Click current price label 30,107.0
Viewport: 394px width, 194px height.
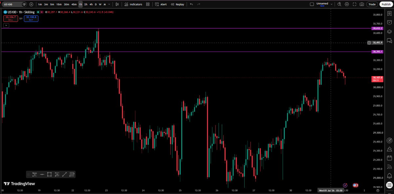[x=378, y=79]
